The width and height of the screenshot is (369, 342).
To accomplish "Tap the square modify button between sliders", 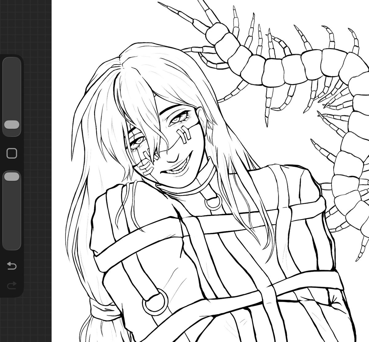I will [x=12, y=153].
